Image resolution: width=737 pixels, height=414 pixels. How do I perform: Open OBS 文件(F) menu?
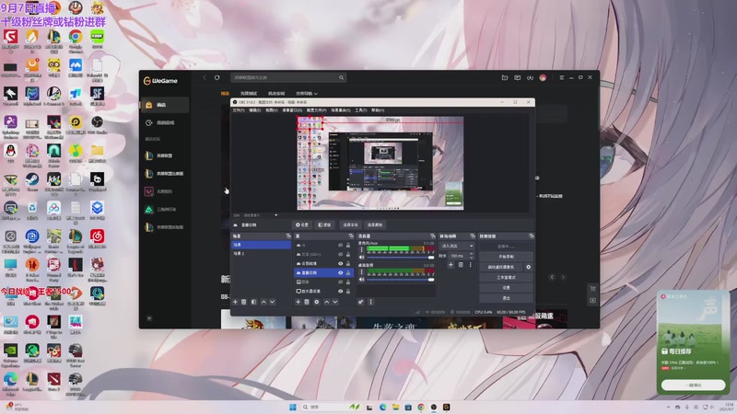click(239, 110)
